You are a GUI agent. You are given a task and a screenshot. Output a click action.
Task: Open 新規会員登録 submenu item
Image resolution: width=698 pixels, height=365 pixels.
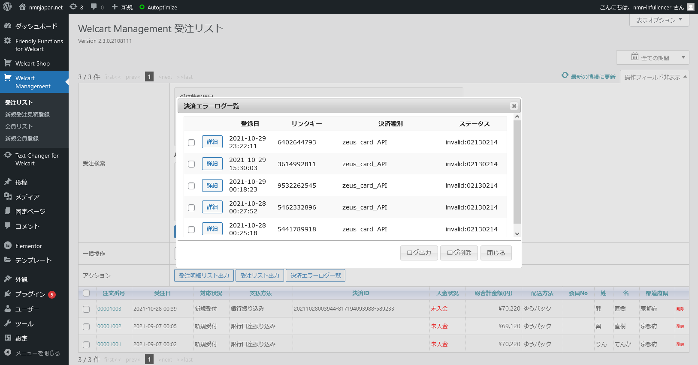(22, 138)
